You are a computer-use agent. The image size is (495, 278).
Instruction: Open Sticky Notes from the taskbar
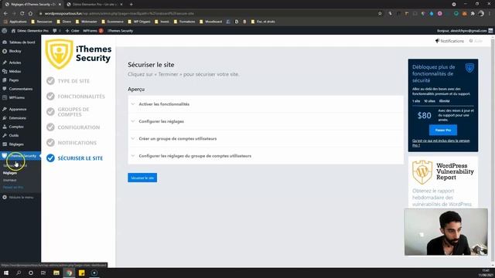point(81,273)
